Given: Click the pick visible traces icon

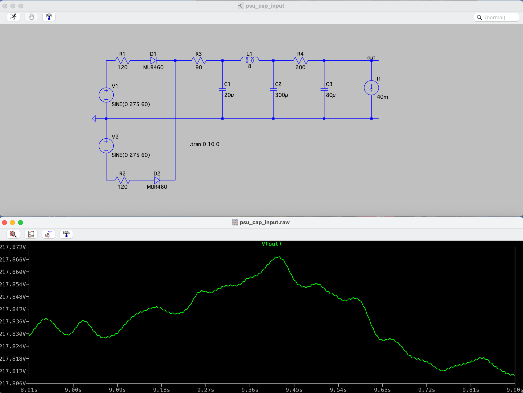Looking at the screenshot, I should tap(49, 234).
